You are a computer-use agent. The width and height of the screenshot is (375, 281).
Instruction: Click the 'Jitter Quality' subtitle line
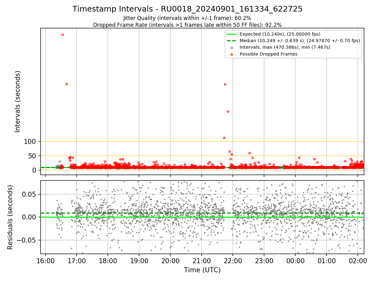[187, 18]
